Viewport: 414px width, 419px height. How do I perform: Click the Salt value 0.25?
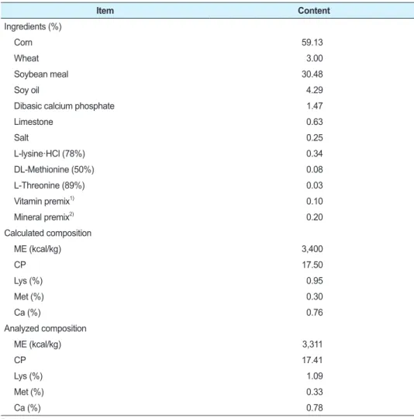(x=315, y=138)
